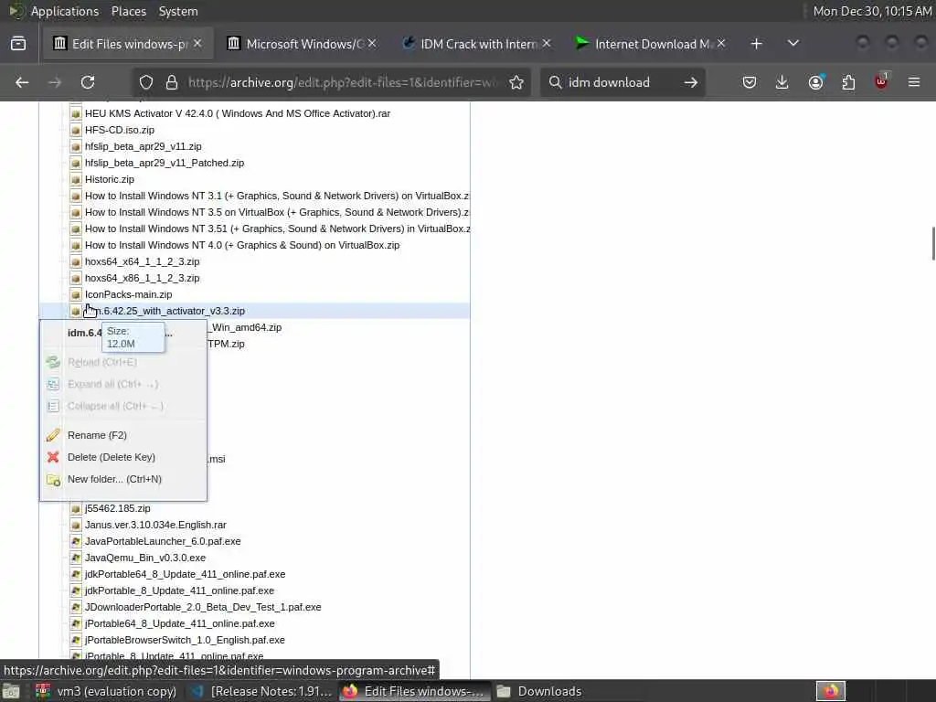The height and width of the screenshot is (702, 936).
Task: Click the clock showing Mon Dec 30
Action: 872,11
